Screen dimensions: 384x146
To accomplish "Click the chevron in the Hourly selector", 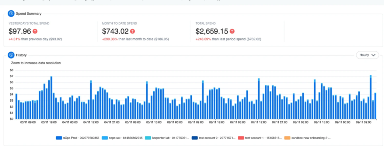I will [373, 55].
